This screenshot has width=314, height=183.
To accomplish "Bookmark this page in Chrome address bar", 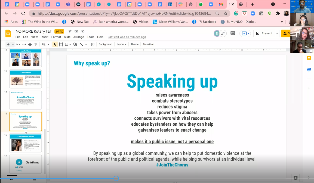I will [x=226, y=13].
